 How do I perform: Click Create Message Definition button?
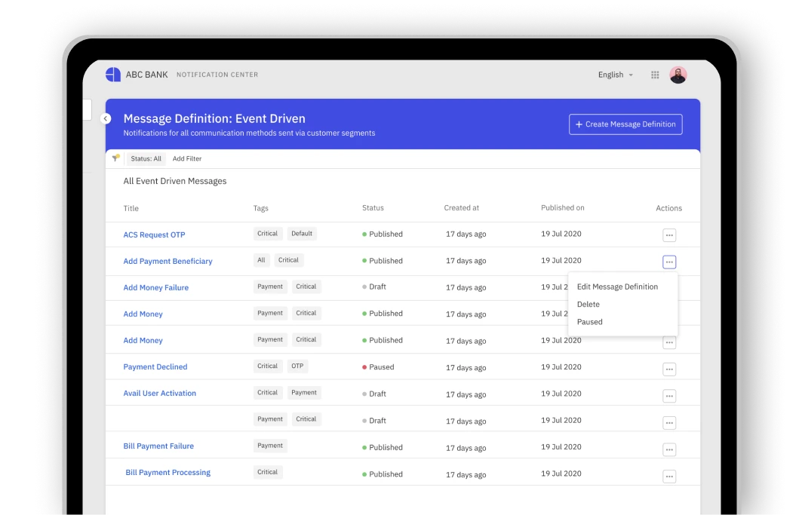[625, 124]
